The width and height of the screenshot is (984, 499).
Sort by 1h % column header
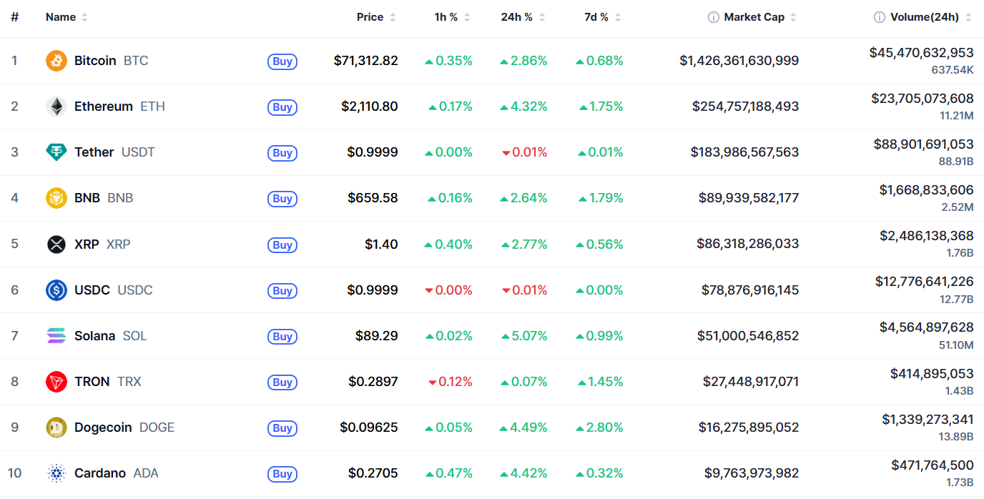point(452,17)
